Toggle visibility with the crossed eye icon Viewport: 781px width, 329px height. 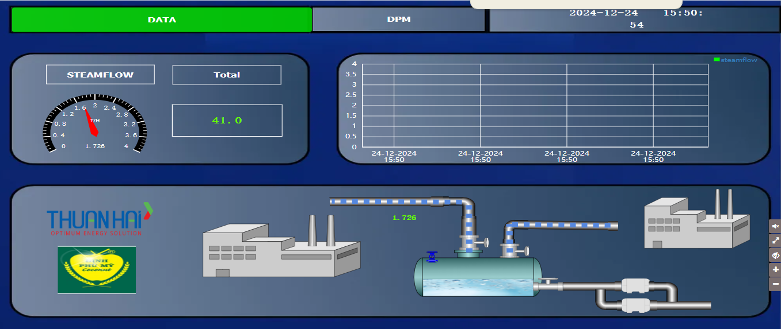(x=775, y=255)
